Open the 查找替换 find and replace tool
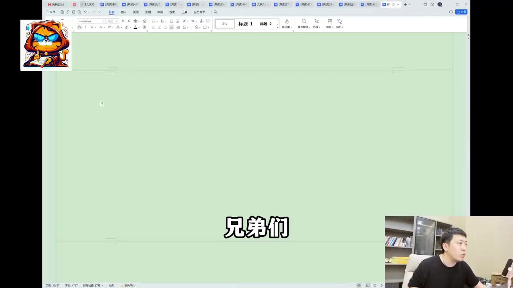513x288 pixels. point(304,24)
